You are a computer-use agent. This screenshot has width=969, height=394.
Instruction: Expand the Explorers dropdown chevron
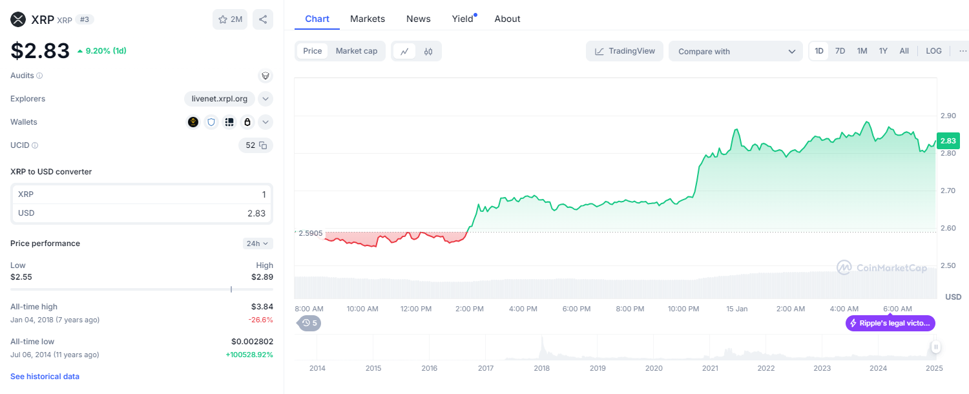(266, 99)
